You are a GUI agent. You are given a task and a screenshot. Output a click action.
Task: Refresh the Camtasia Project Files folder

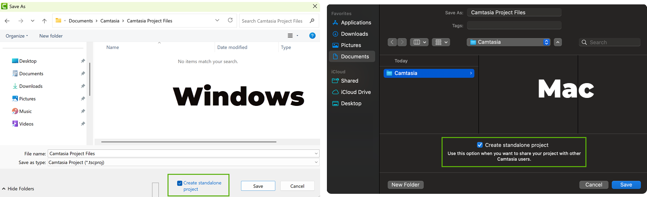(x=230, y=20)
